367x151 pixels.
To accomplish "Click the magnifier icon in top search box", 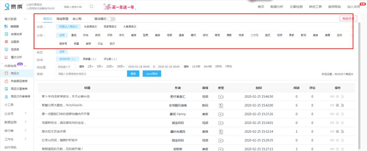I will click(91, 6).
